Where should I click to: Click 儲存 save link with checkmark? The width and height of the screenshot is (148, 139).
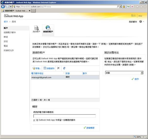pos(135,79)
